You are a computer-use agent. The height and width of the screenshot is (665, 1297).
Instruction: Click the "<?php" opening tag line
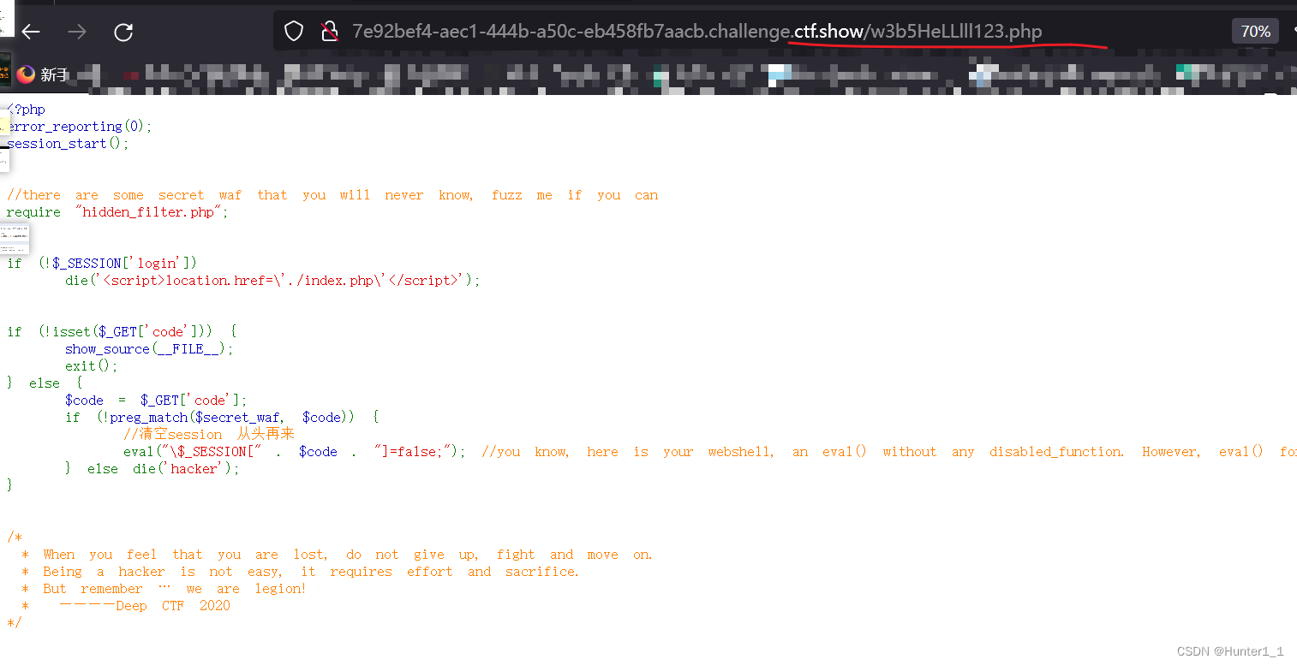[26, 110]
